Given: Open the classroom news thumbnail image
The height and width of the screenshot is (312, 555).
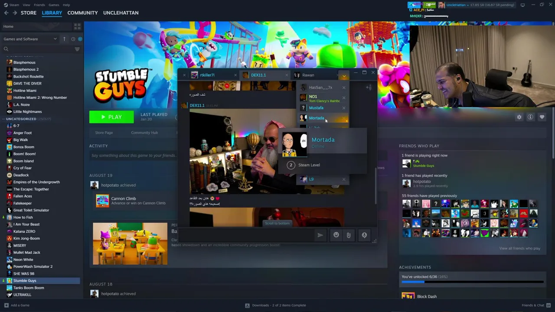Looking at the screenshot, I should click(130, 244).
